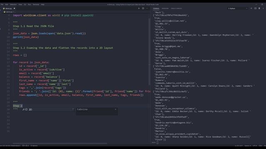266x149 pixels.
Task: Expand the 2D autocomplete suggestion details arrow
Action: [x=73, y=109]
